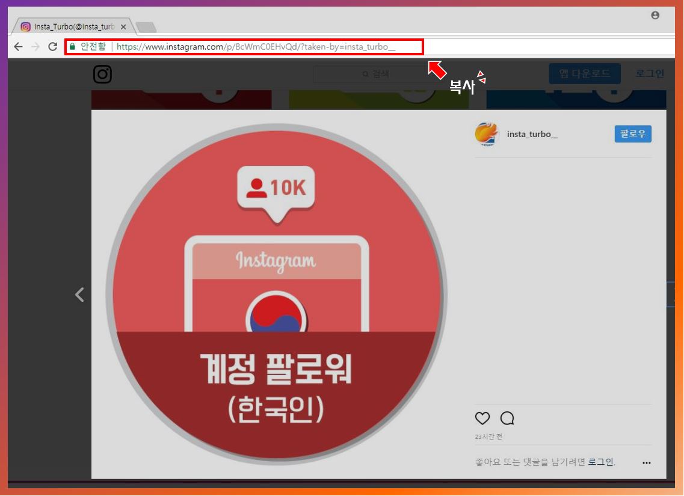684x496 pixels.
Task: Open the three-dot more options menu
Action: [x=647, y=463]
